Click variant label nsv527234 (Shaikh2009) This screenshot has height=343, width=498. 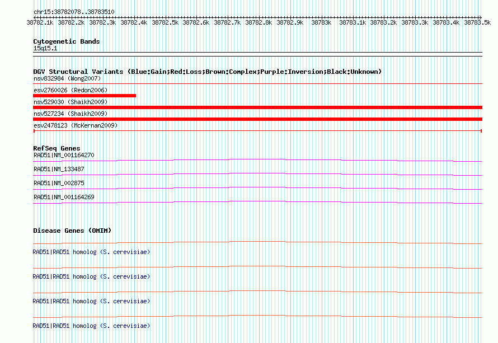click(x=71, y=114)
